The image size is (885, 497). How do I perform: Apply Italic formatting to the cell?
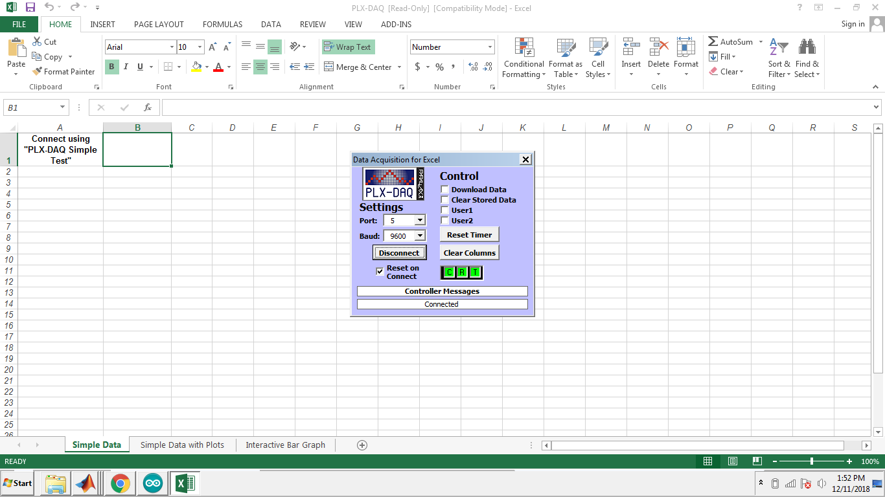pyautogui.click(x=126, y=67)
